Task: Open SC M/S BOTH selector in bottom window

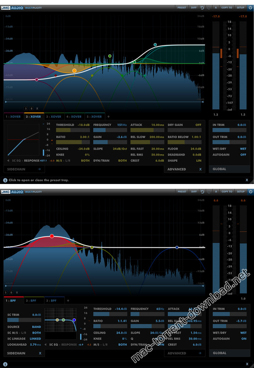Action: point(37,332)
